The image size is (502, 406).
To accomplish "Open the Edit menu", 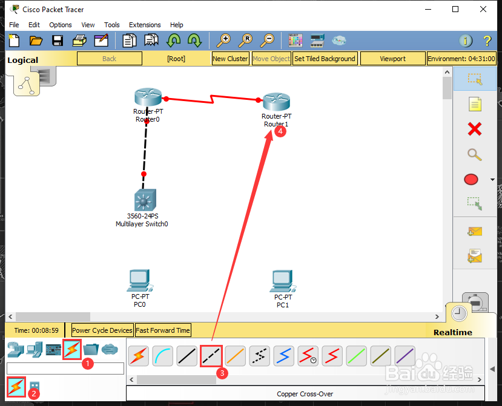I will [x=34, y=25].
